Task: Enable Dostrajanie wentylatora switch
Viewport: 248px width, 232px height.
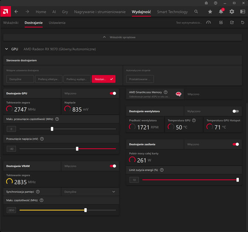Action: coord(236,111)
